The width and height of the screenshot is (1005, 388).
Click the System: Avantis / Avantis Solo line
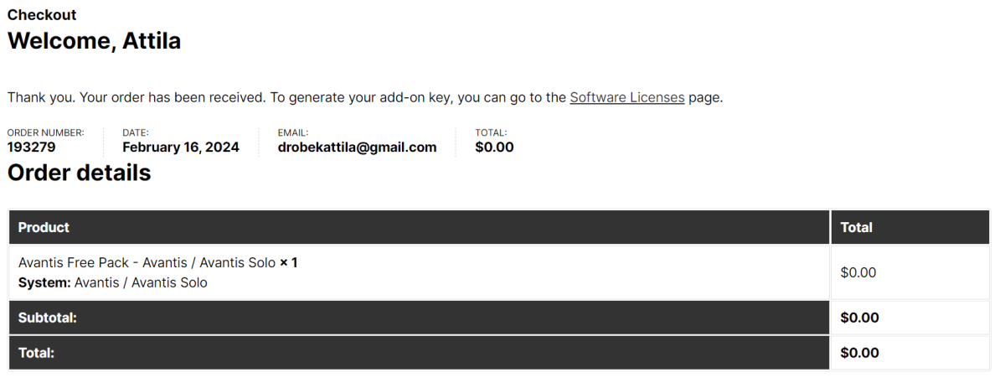[x=112, y=282]
